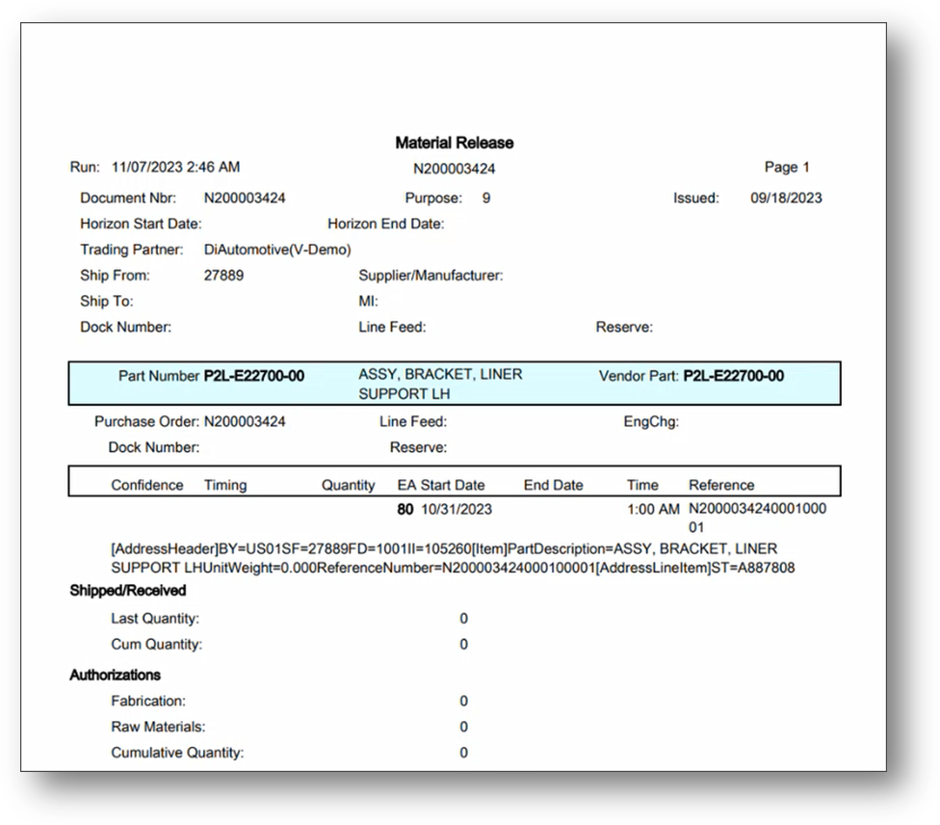Click the "Timing" column header
The image size is (940, 825).
[x=225, y=485]
